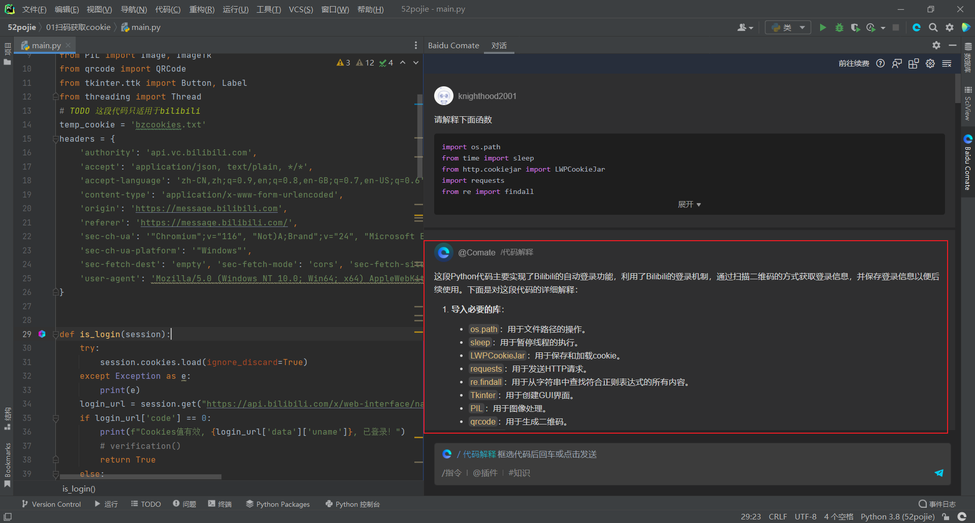Click the profiler run icon with clock
This screenshot has width=975, height=523.
tap(871, 27)
